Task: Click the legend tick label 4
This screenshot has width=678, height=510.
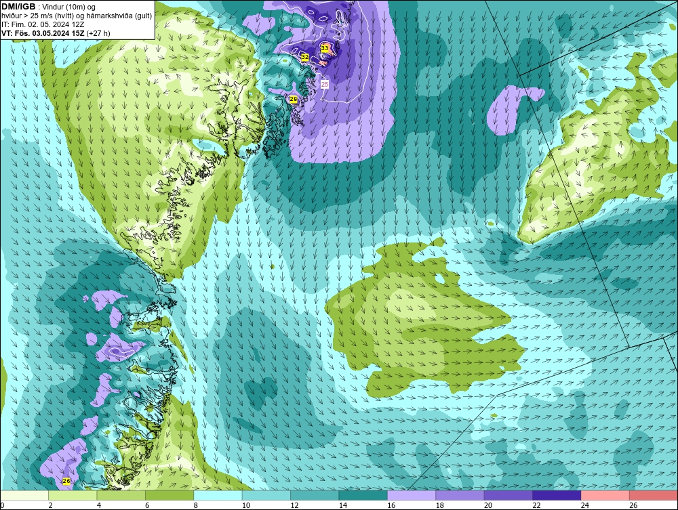Action: pyautogui.click(x=99, y=505)
